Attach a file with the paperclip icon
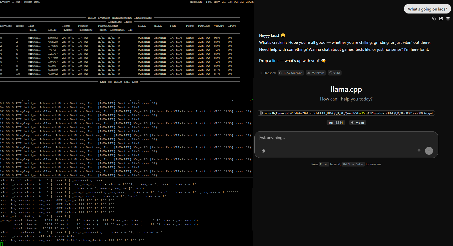Image resolution: width=453 pixels, height=246 pixels. pyautogui.click(x=264, y=151)
